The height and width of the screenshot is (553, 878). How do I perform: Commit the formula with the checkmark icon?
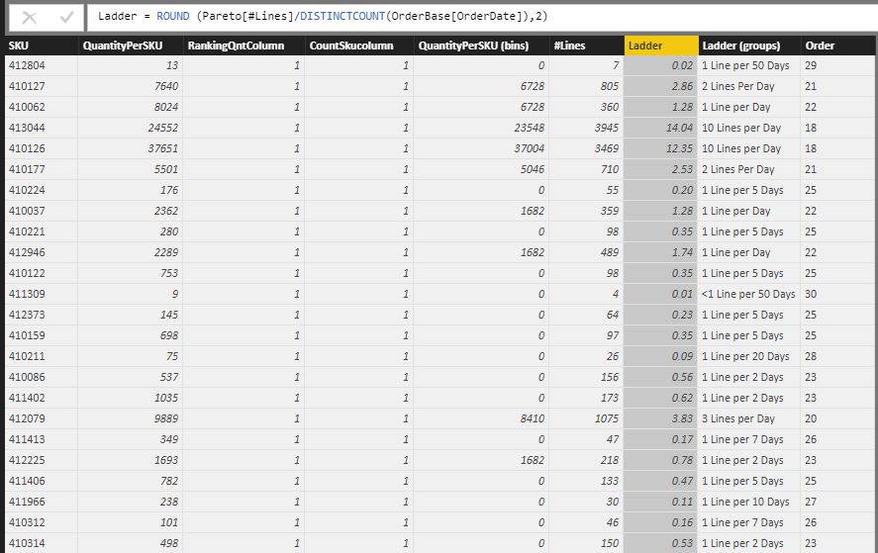(66, 18)
